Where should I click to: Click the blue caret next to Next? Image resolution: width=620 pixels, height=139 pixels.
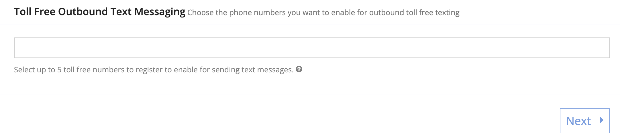(602, 120)
